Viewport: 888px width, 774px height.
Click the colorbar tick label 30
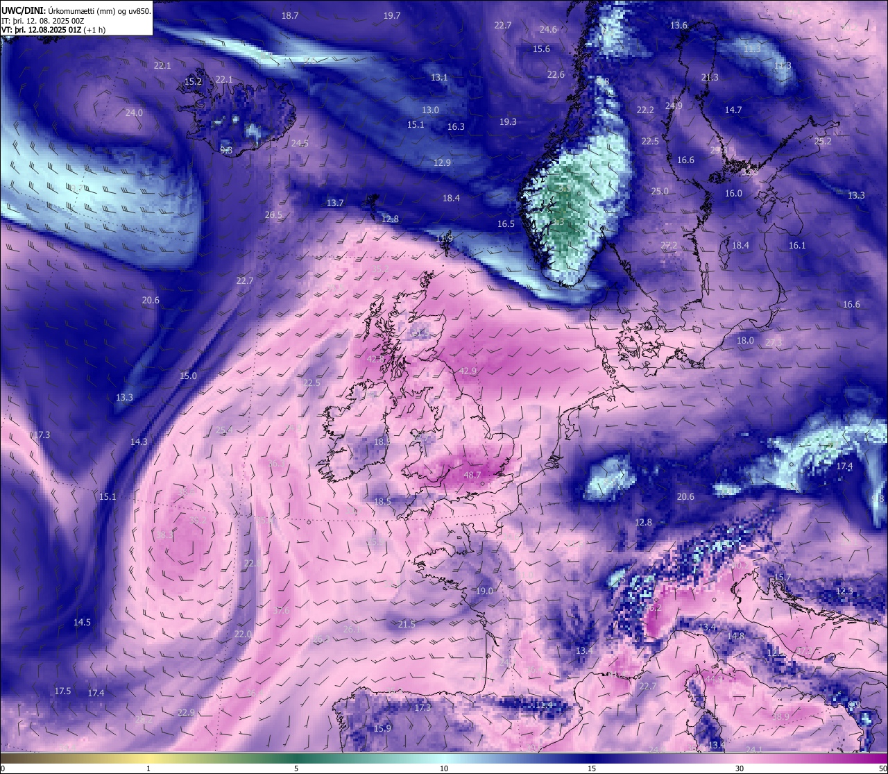click(x=740, y=768)
